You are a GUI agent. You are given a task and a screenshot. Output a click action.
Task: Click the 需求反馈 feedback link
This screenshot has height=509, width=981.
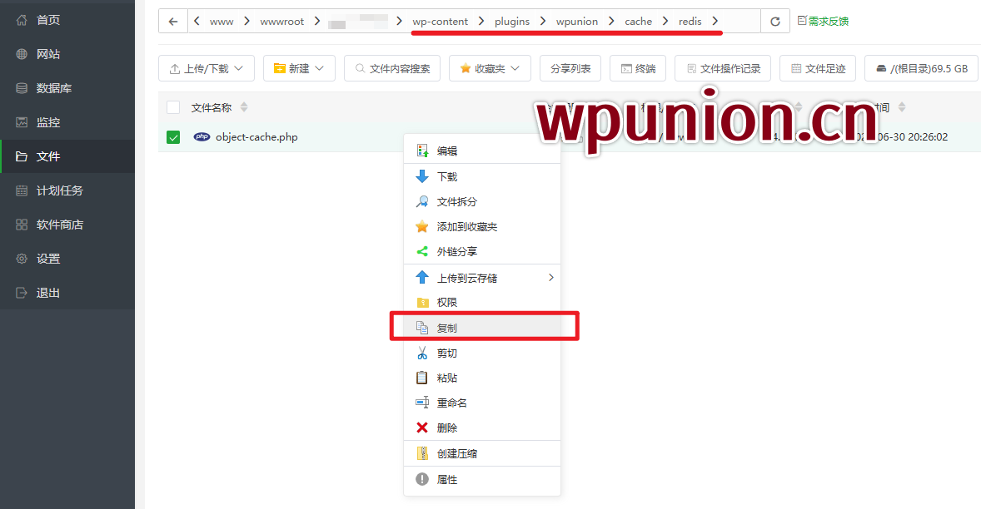[x=829, y=22]
